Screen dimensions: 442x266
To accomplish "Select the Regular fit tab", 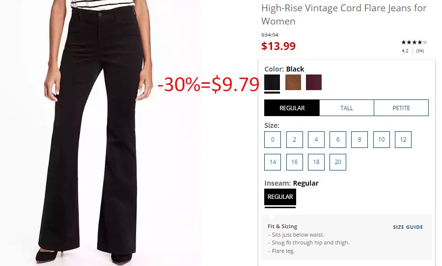I will pos(292,108).
